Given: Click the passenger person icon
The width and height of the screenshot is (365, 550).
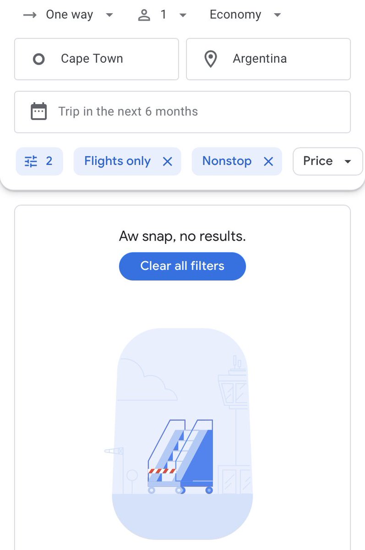Looking at the screenshot, I should pyautogui.click(x=144, y=15).
